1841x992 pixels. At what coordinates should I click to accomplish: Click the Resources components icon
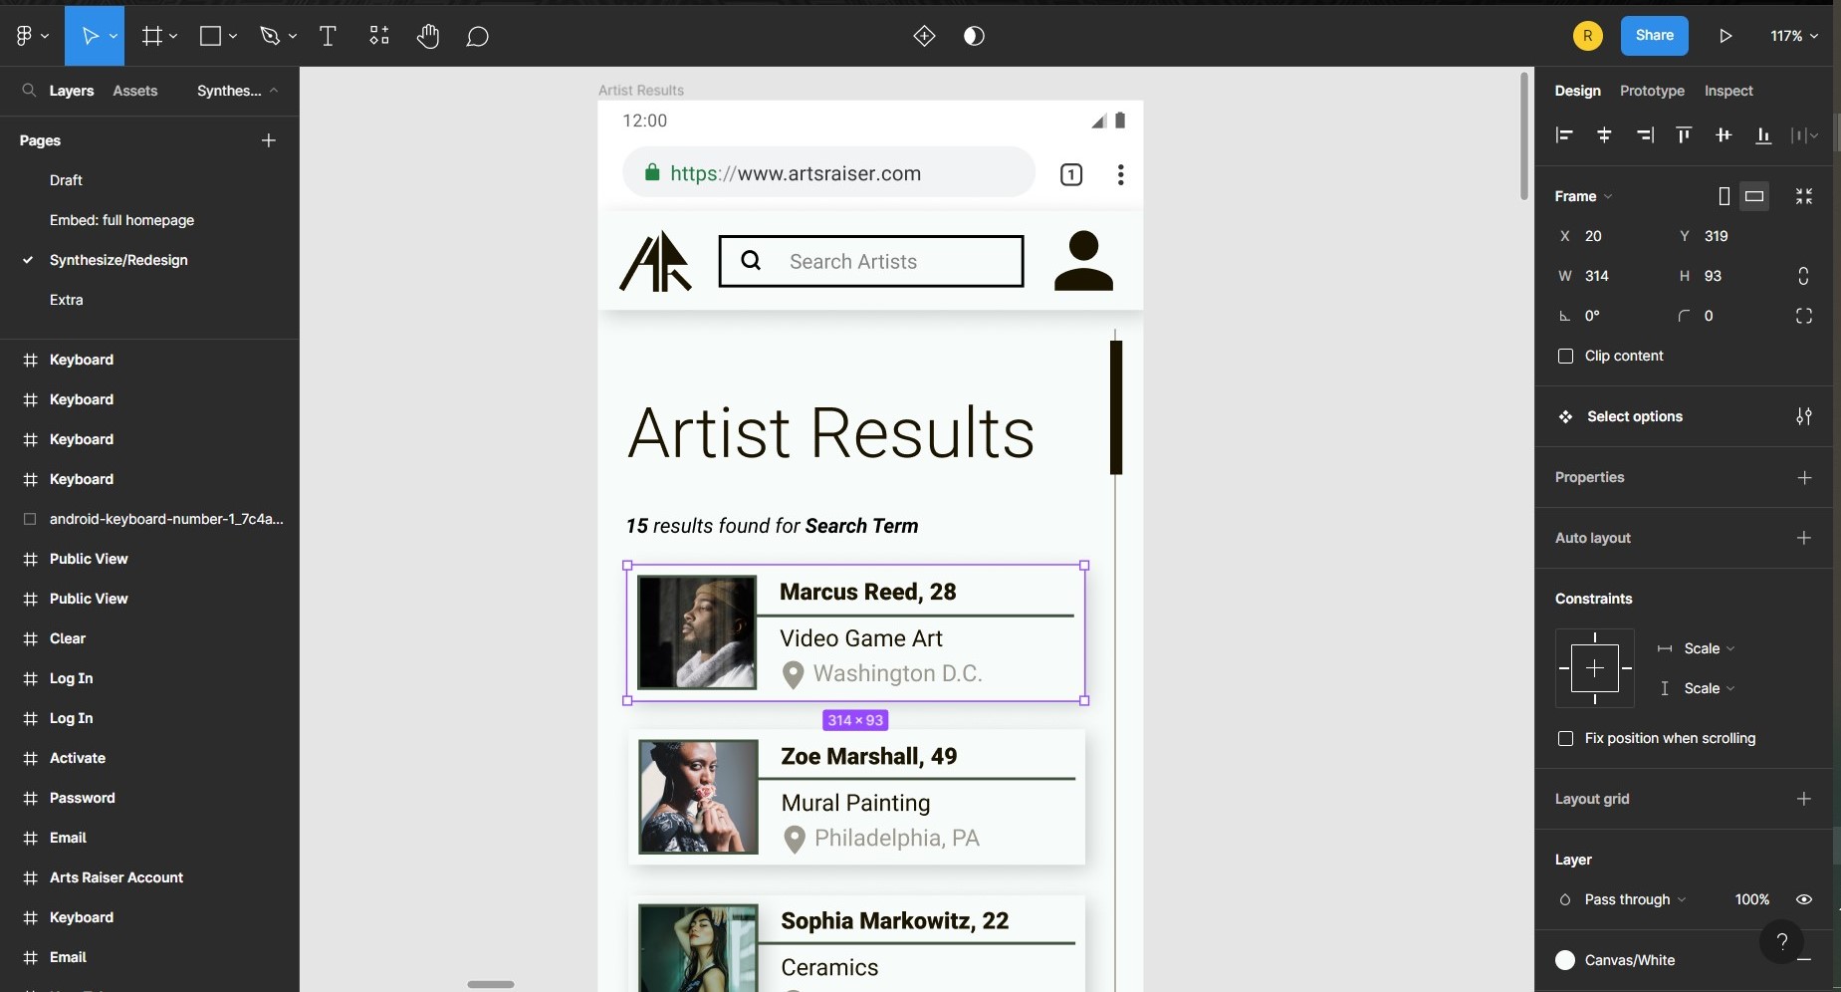pyautogui.click(x=379, y=37)
